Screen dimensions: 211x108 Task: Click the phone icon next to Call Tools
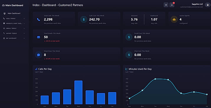(x=4, y=18)
